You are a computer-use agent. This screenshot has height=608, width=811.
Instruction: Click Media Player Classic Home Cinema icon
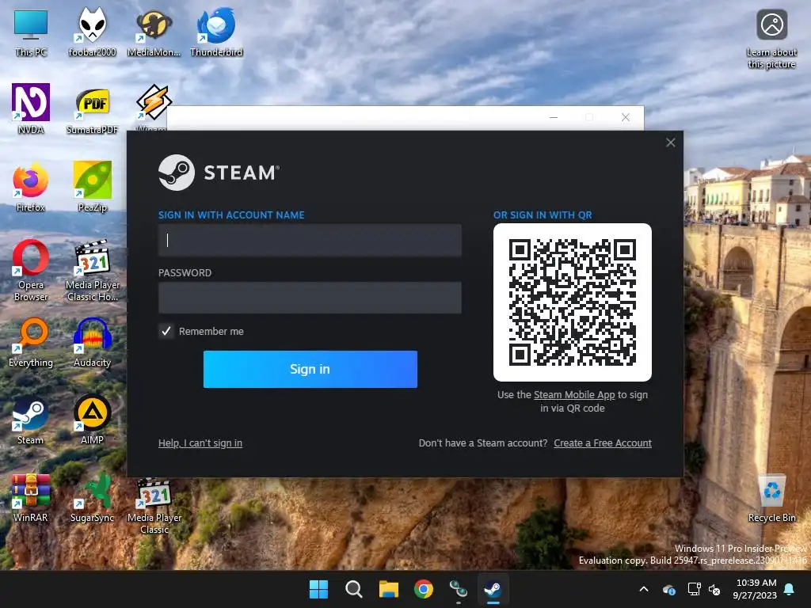(x=92, y=270)
